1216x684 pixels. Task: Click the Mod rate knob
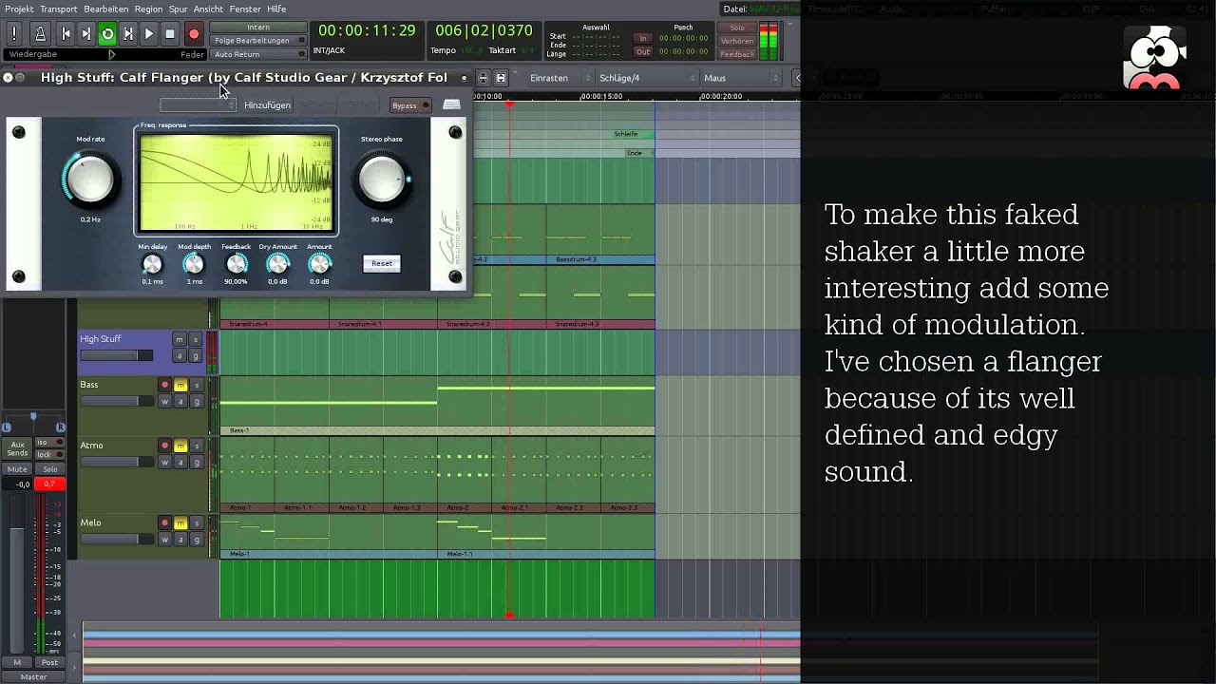click(90, 180)
